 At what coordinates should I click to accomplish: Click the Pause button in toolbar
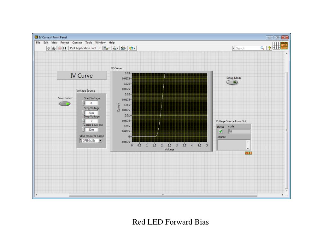pos(65,48)
